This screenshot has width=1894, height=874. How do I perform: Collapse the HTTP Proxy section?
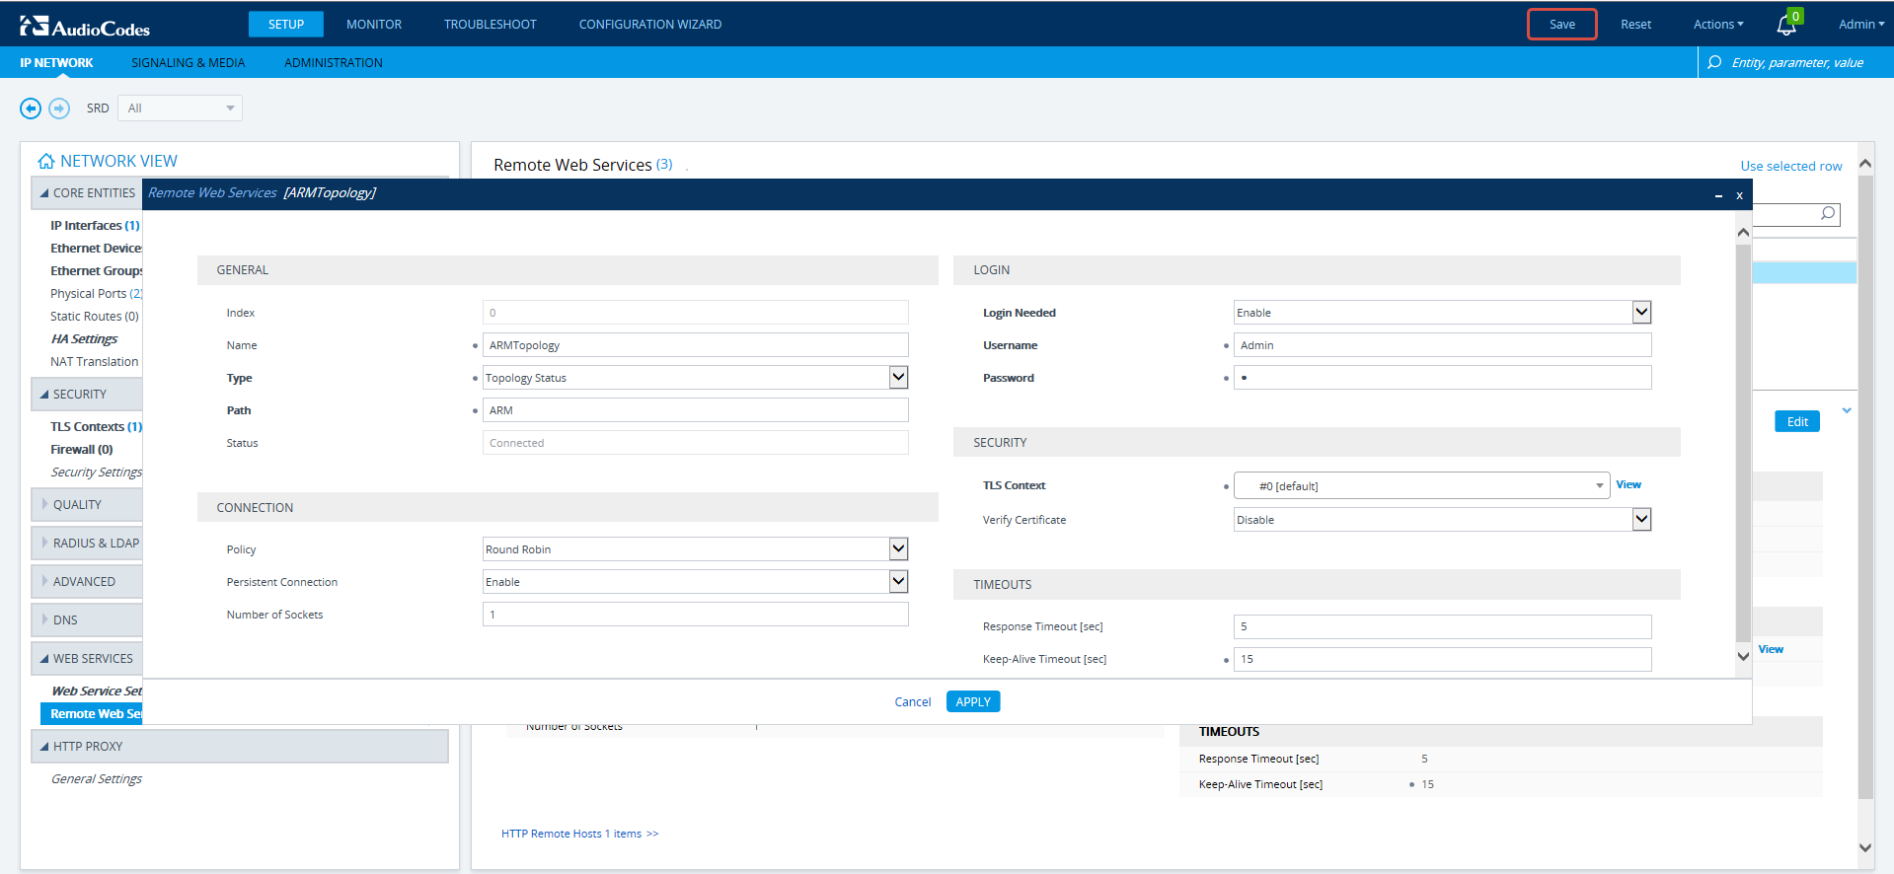tap(240, 747)
